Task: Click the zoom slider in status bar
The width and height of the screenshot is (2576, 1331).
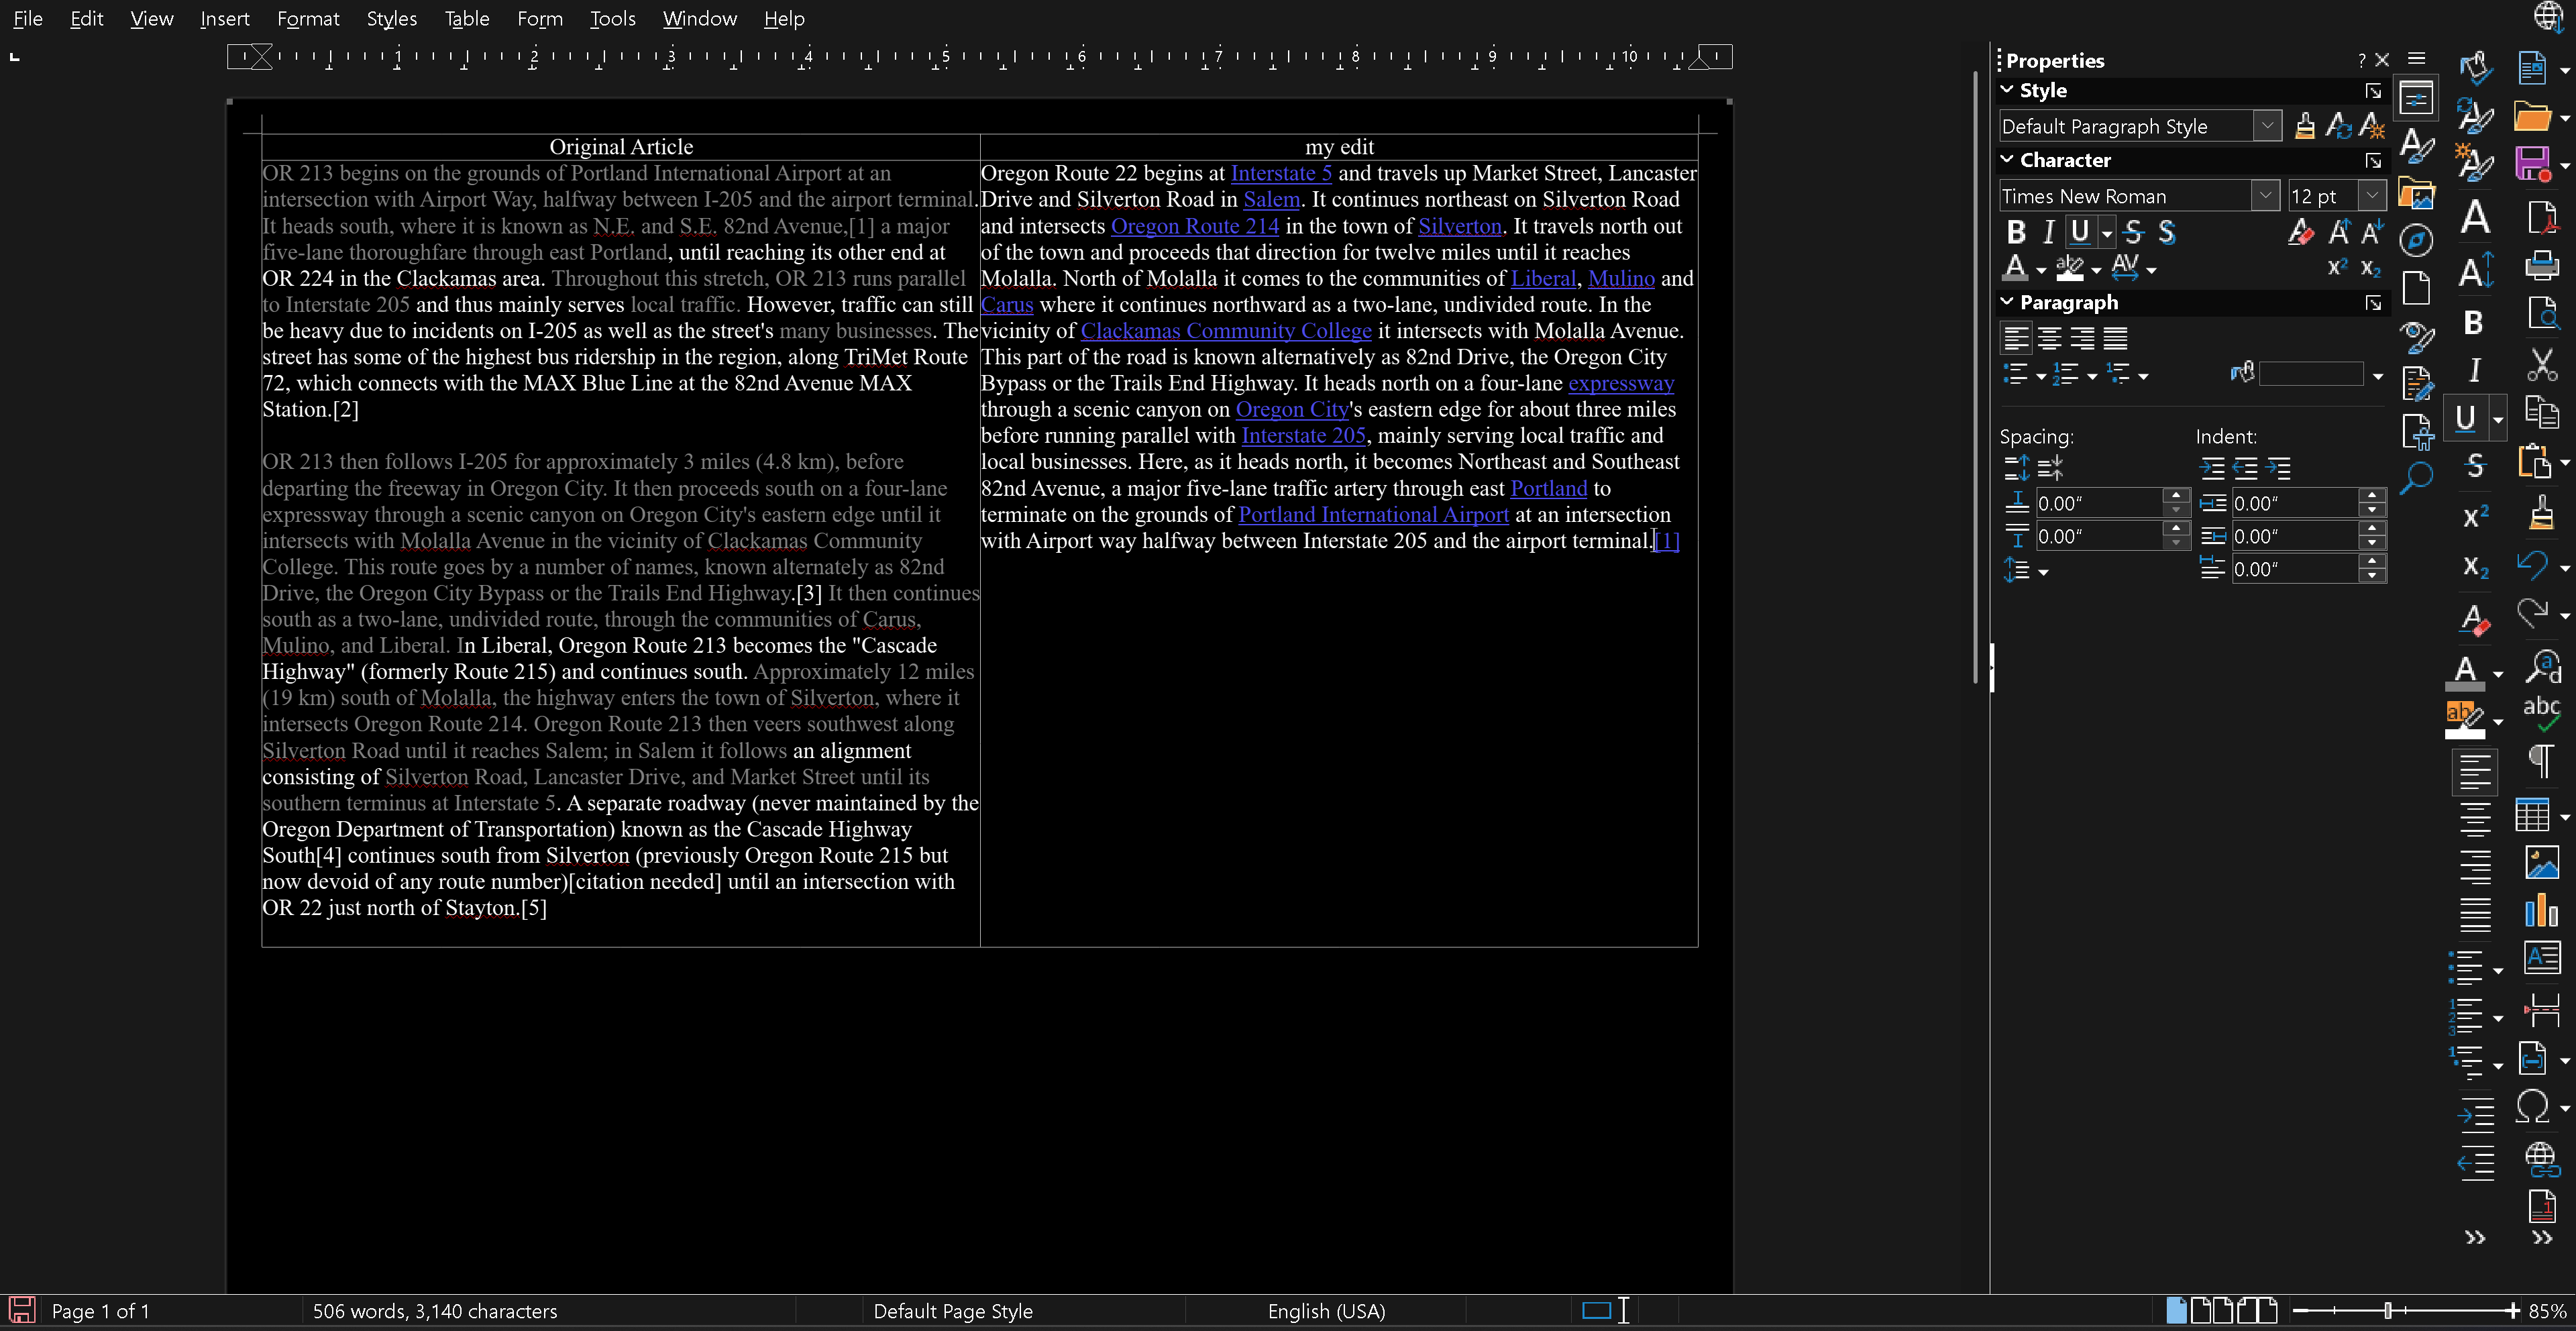Action: (x=2388, y=1310)
